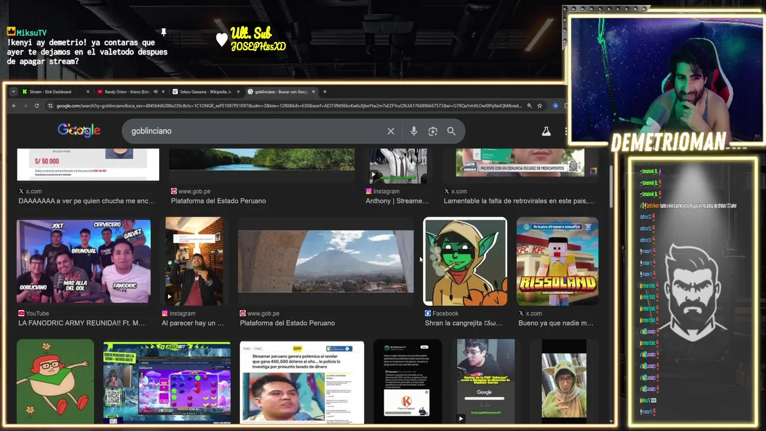Open the video thumbnail showing Google logo
The image size is (766, 431).
point(485,382)
